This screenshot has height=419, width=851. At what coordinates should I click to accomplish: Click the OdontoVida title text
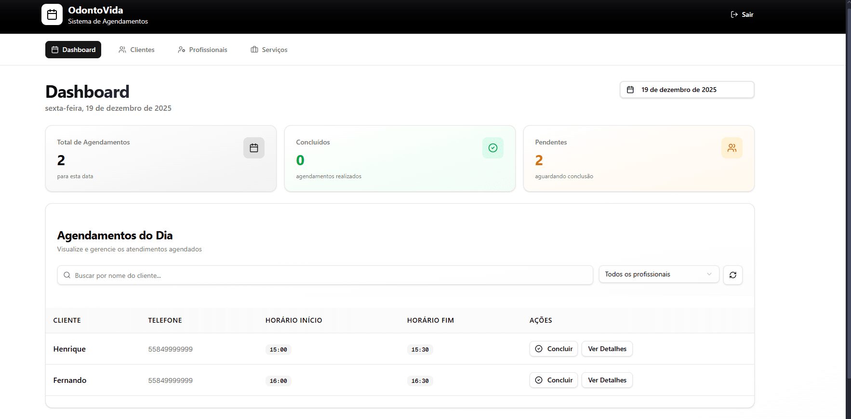pyautogui.click(x=95, y=10)
